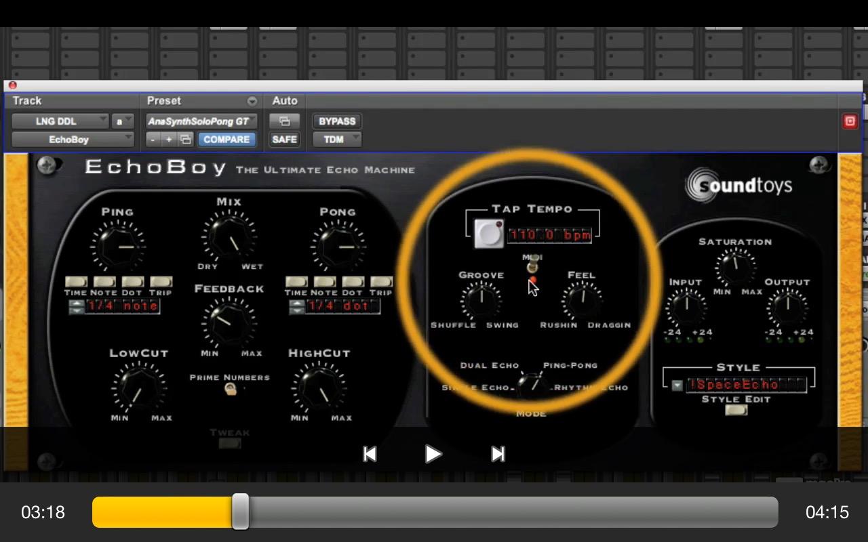Click the Tap Tempo pad button
The image size is (868, 542).
[488, 234]
